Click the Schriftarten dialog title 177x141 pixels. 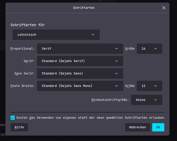[x=84, y=8]
